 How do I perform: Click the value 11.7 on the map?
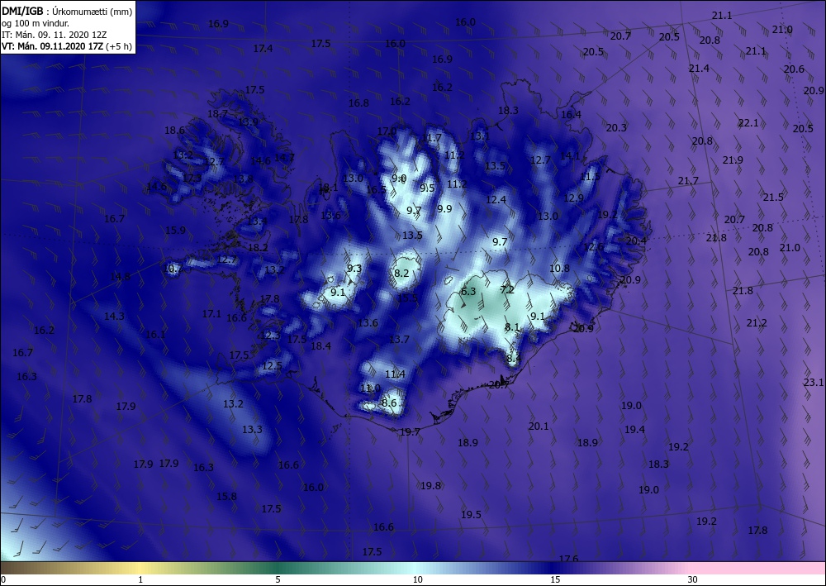pyautogui.click(x=431, y=138)
